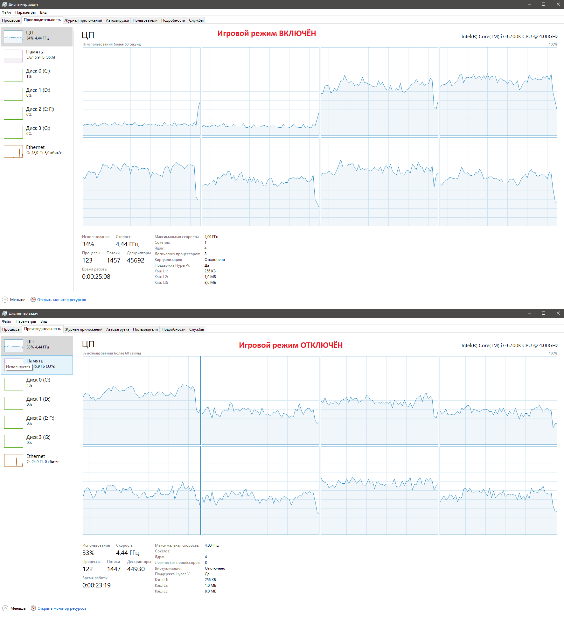Click Открыть монитор ресурсов link in bottom window

pyautogui.click(x=62, y=608)
